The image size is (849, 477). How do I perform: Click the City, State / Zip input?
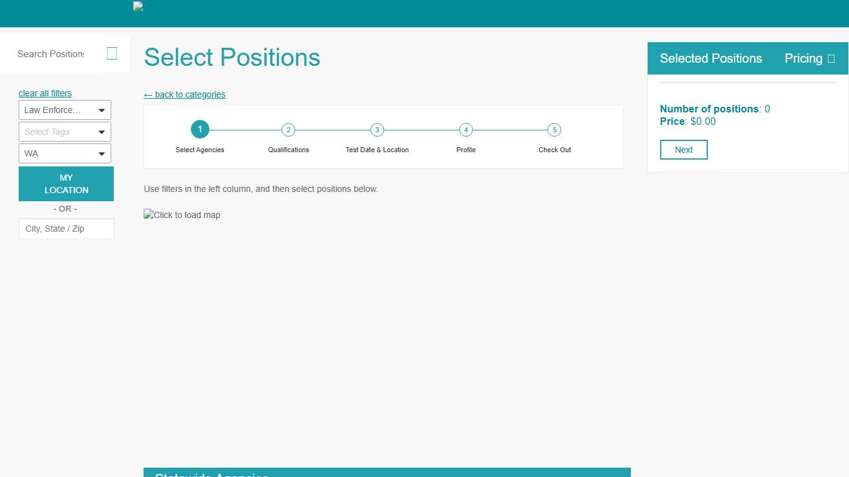[x=66, y=229]
